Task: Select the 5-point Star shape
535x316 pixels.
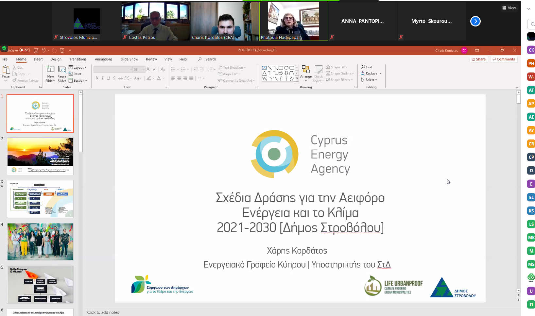Action: pos(291,79)
